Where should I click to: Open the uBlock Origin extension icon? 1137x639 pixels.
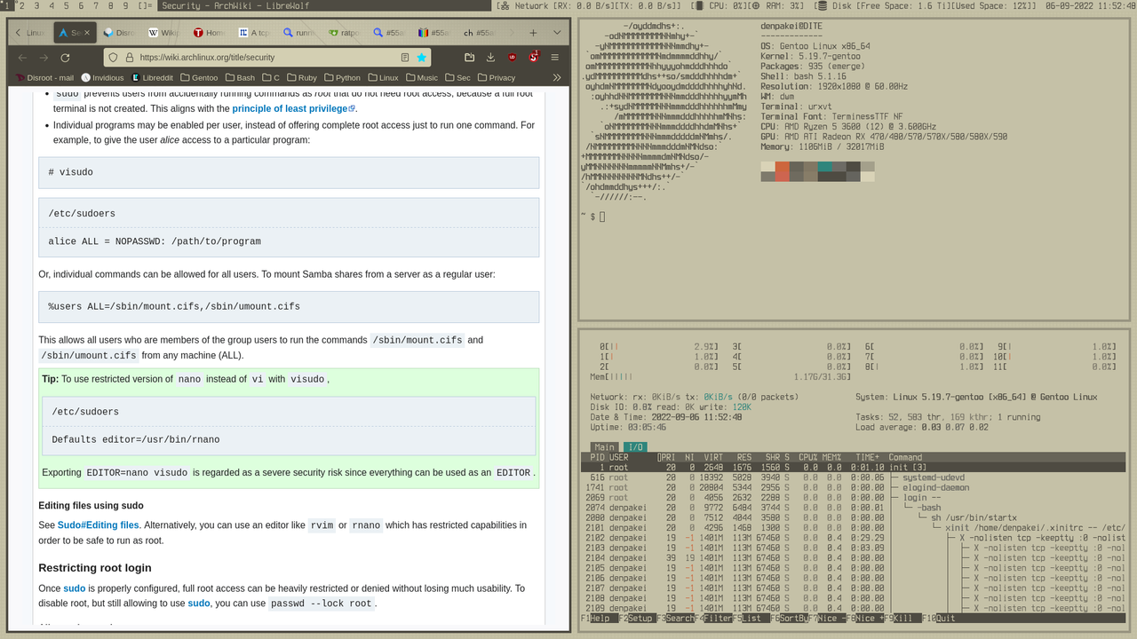click(513, 57)
